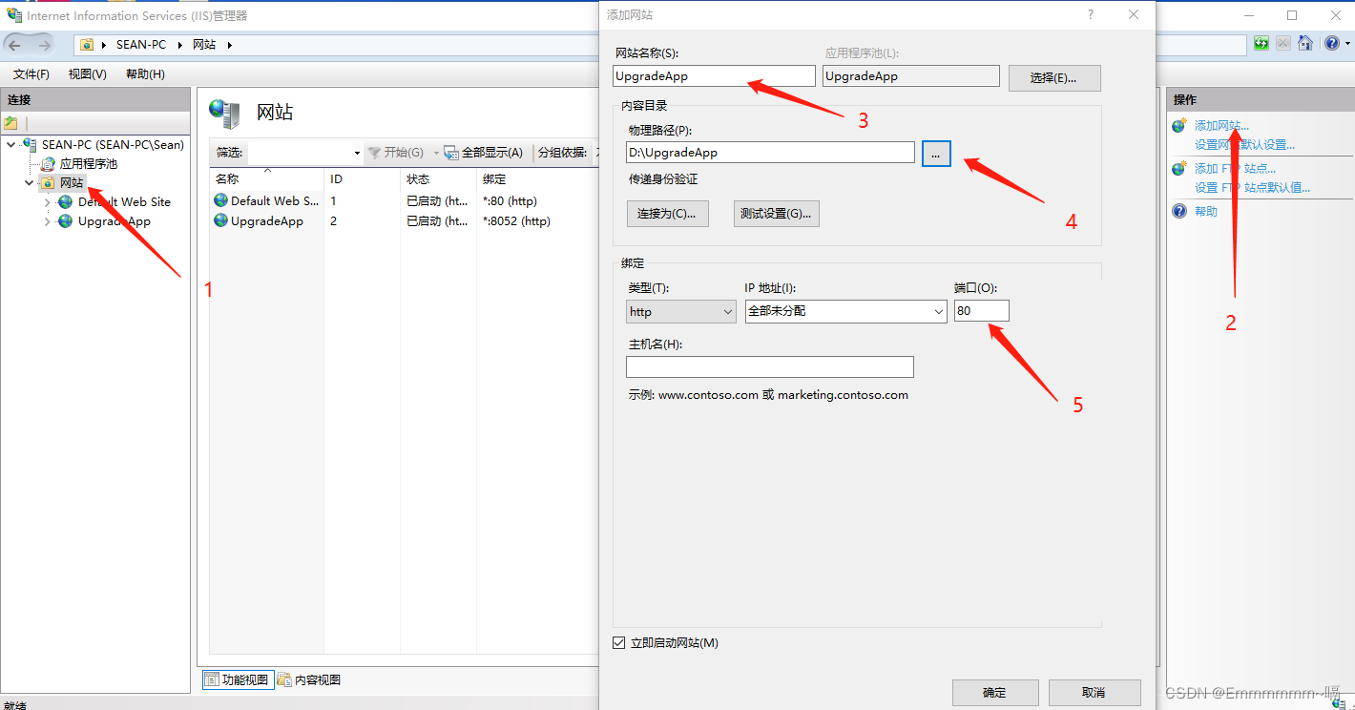Viewport: 1355px width, 710px height.
Task: Open the 视图(V) menu
Action: [86, 73]
